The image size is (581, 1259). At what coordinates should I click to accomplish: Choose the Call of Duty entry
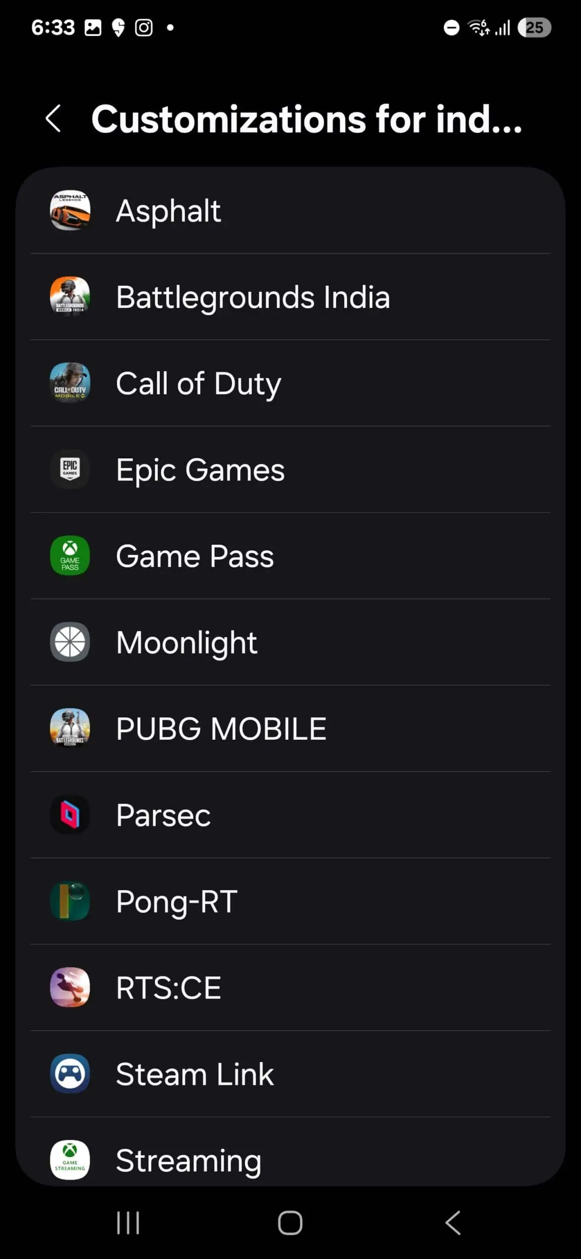pos(199,384)
